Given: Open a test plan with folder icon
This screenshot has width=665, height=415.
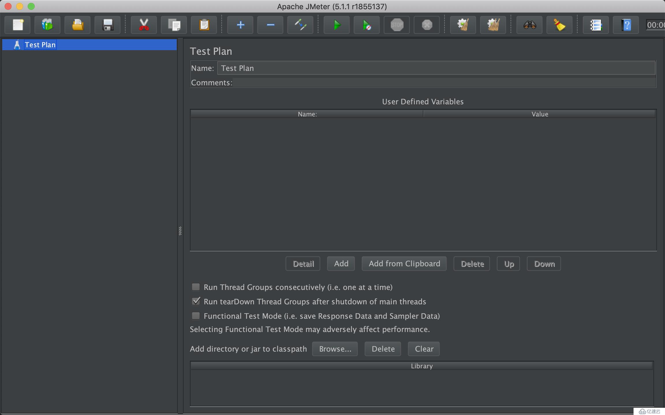Looking at the screenshot, I should 77,25.
